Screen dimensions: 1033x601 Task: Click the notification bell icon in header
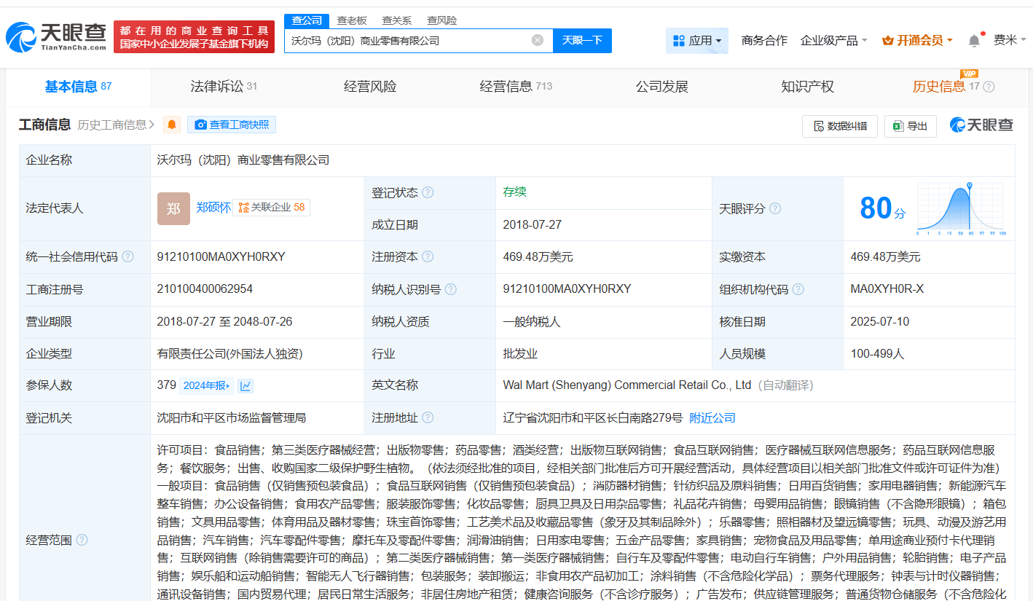pyautogui.click(x=974, y=41)
